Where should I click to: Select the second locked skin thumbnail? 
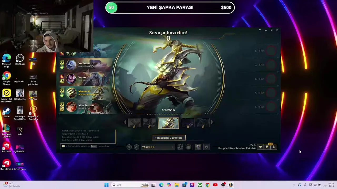[x=149, y=123]
